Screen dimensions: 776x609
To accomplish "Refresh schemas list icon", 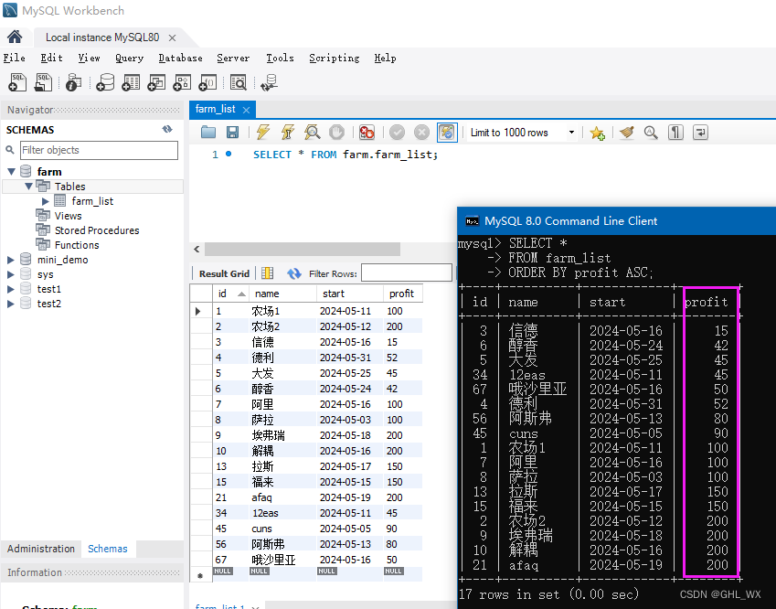I will pos(167,129).
